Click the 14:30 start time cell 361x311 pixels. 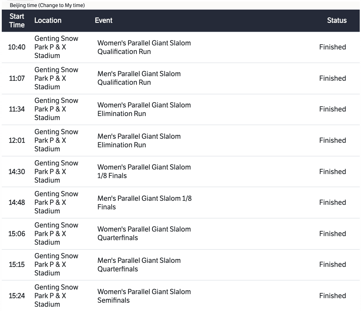17,172
